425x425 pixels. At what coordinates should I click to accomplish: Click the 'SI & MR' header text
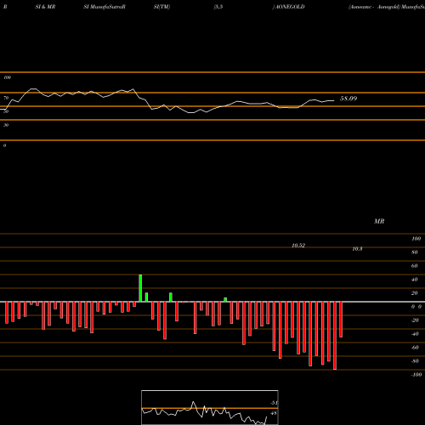point(45,7)
